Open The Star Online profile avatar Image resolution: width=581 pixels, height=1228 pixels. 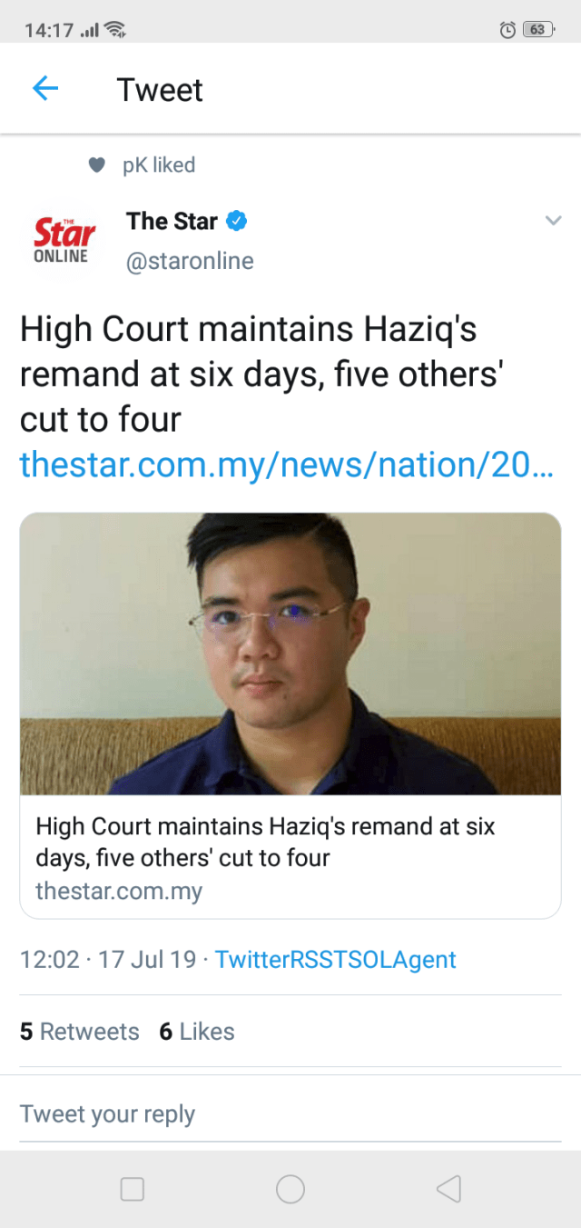pos(61,240)
